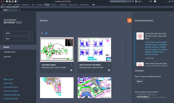Click the Sign in button under Connect
This screenshot has height=103, width=174.
(139, 81)
